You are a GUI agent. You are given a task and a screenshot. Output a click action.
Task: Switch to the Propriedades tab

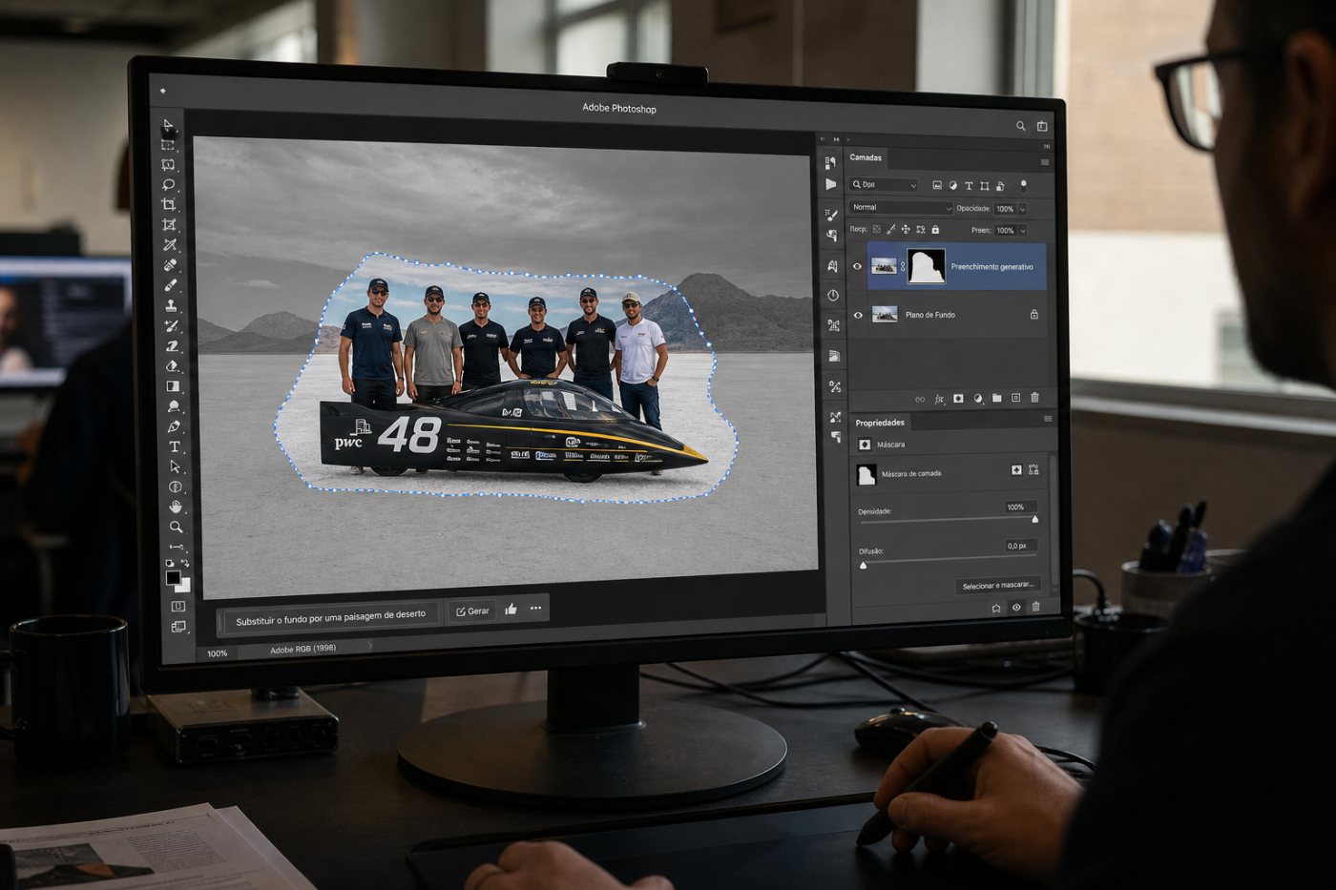coord(880,423)
